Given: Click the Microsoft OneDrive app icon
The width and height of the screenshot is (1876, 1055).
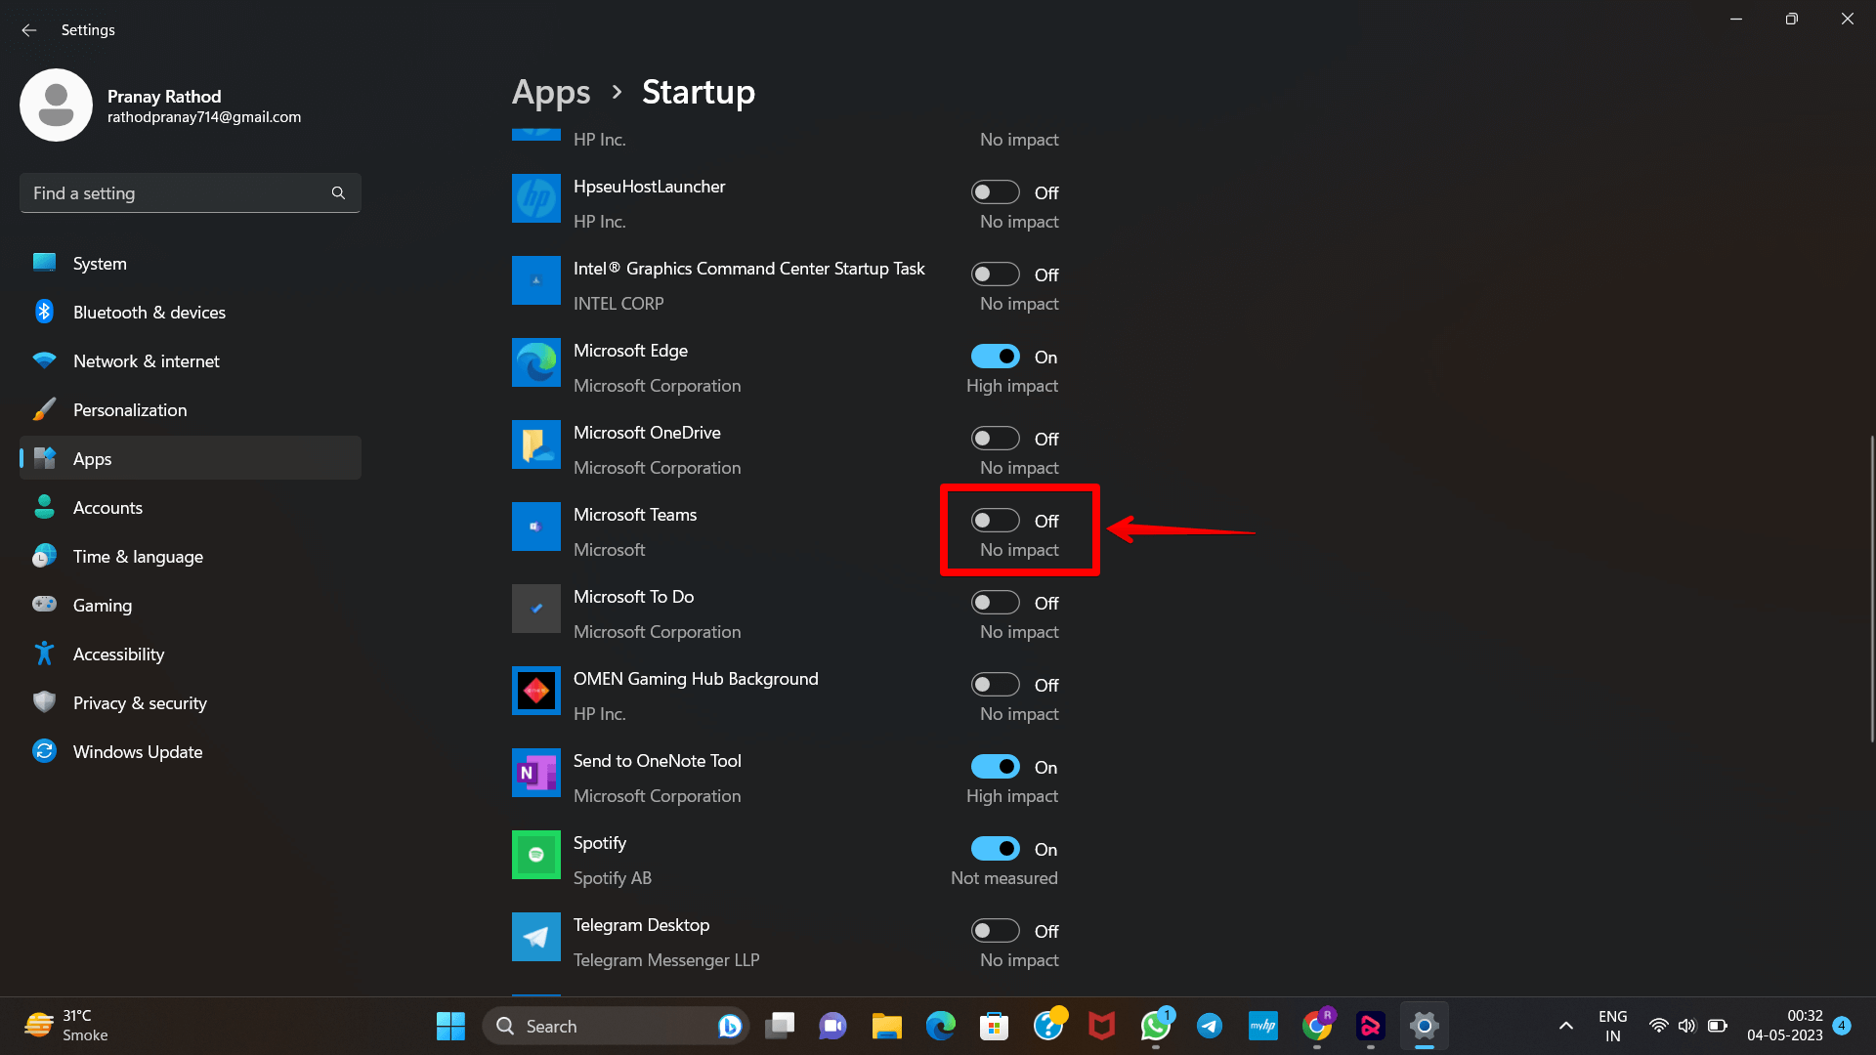Looking at the screenshot, I should (x=535, y=444).
